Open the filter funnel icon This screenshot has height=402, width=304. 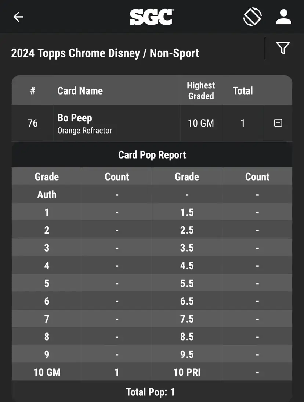(x=283, y=48)
